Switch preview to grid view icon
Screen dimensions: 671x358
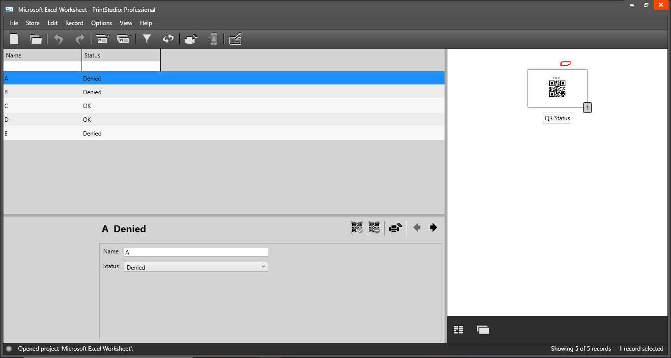coord(458,329)
